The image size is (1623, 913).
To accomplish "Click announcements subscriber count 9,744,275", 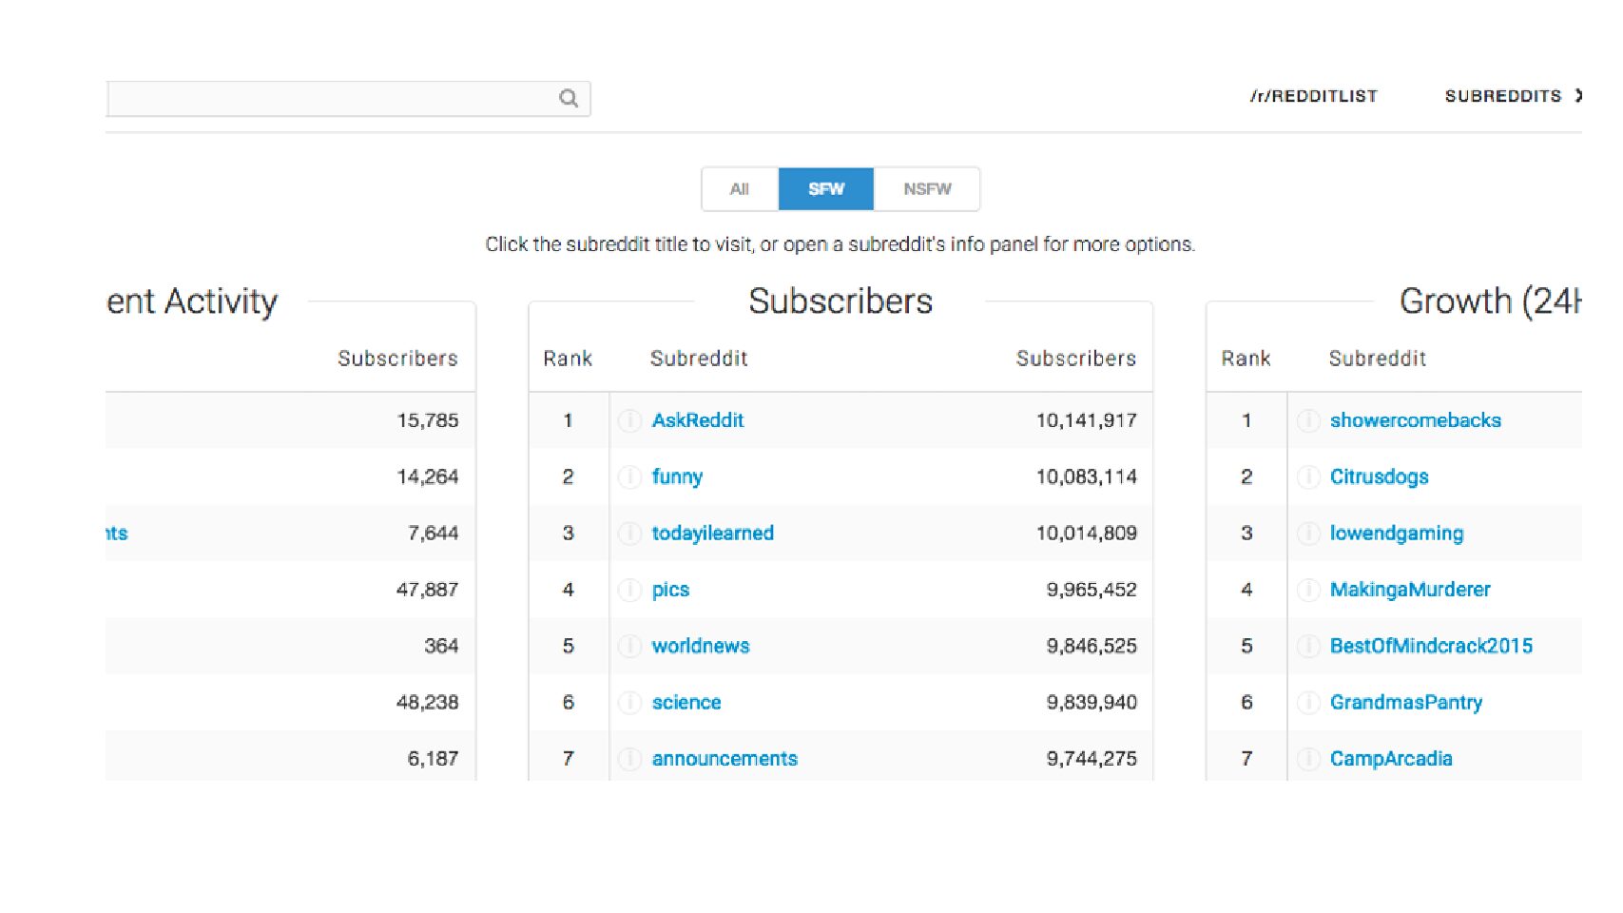I will pos(1092,759).
